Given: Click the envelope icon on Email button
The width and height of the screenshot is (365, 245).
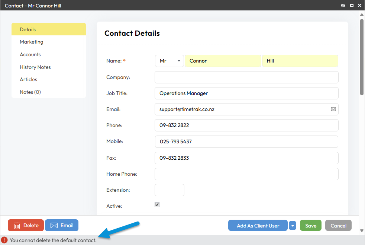Looking at the screenshot, I should [54, 225].
